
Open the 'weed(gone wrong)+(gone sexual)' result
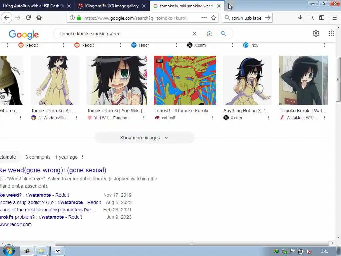click(x=53, y=170)
